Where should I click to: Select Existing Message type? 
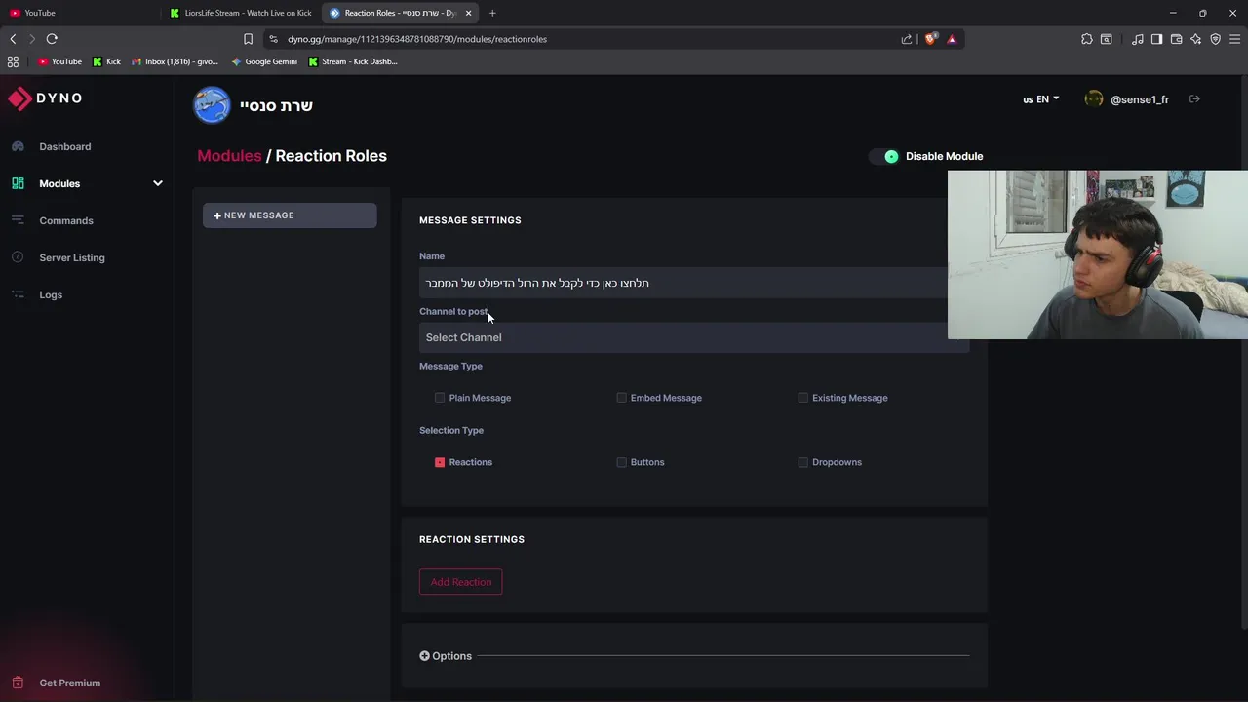(803, 398)
